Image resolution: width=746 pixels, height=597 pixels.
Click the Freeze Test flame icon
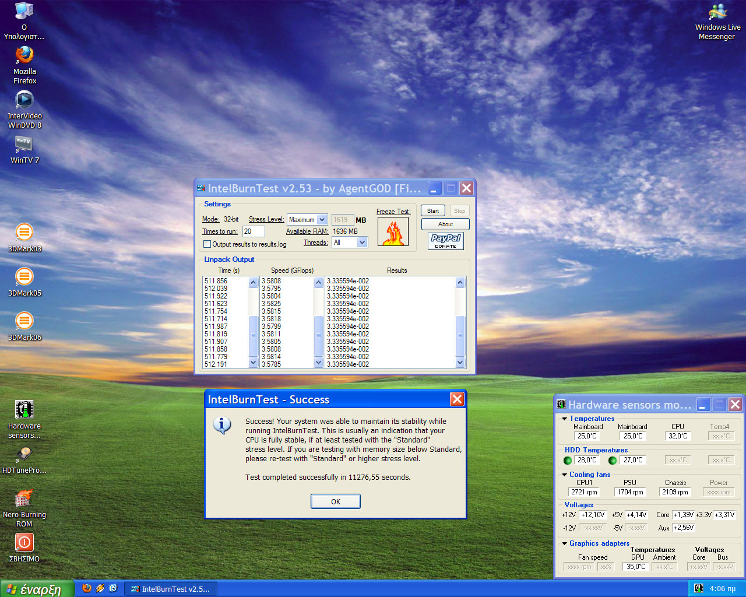[x=393, y=231]
